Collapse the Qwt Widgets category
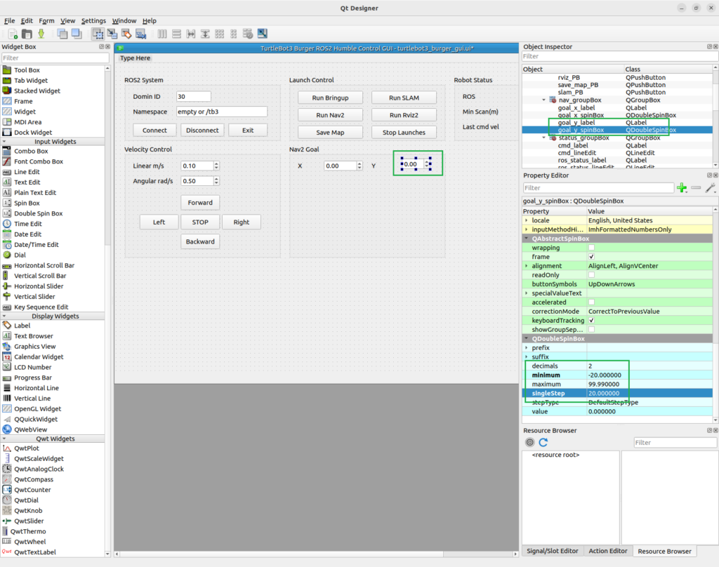The width and height of the screenshot is (719, 567). pyautogui.click(x=4, y=439)
